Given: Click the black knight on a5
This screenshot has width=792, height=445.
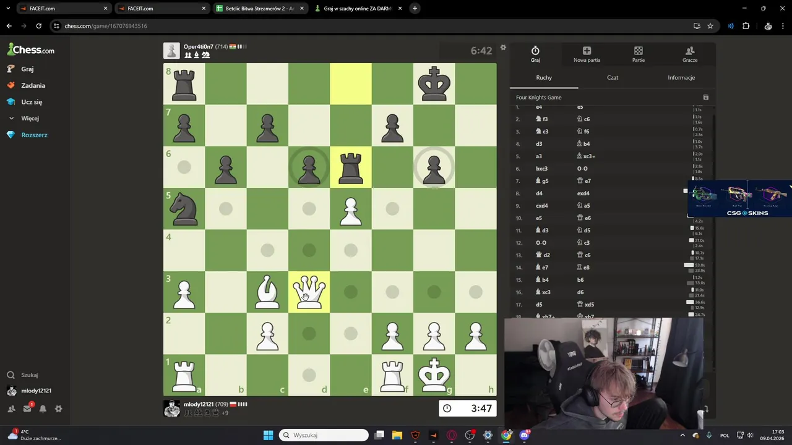Looking at the screenshot, I should (x=184, y=208).
